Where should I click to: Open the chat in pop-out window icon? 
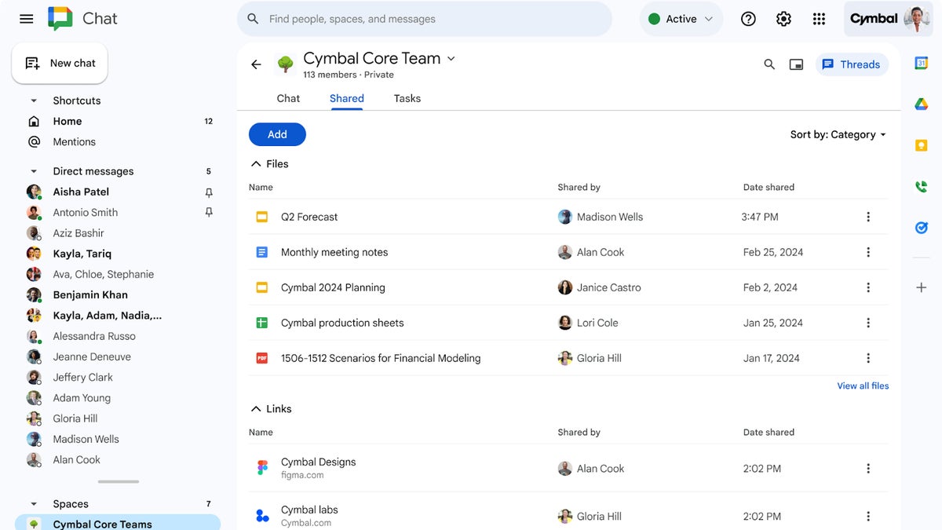(x=796, y=64)
